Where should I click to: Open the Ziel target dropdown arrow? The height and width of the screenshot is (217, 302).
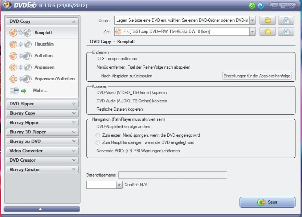(252, 32)
